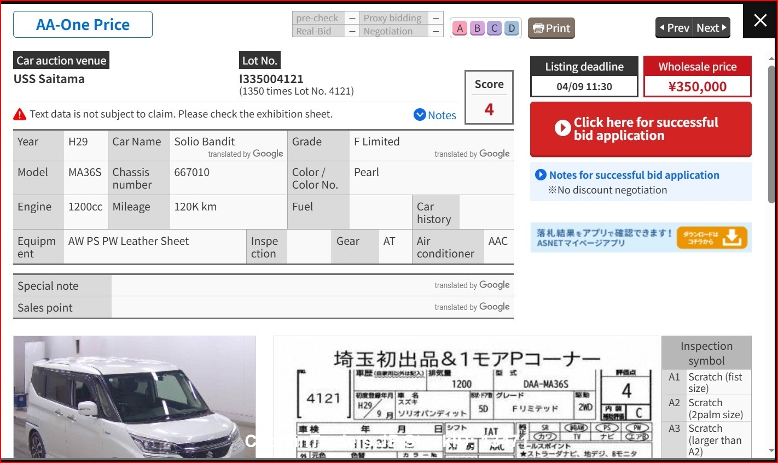Select the violet C button

click(495, 28)
